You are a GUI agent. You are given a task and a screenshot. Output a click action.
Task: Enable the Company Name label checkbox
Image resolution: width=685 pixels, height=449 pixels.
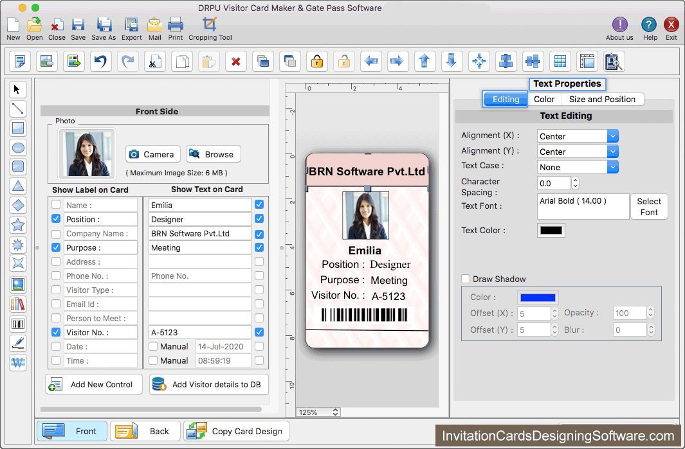click(56, 233)
